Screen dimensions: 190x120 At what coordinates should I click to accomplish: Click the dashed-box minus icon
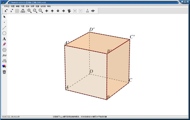pos(80,11)
